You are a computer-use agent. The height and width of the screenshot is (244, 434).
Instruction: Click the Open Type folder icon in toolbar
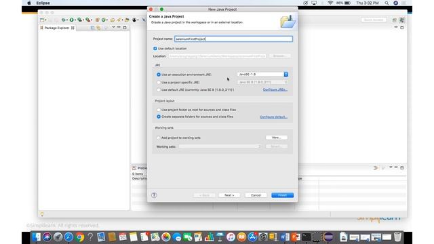click(x=113, y=20)
